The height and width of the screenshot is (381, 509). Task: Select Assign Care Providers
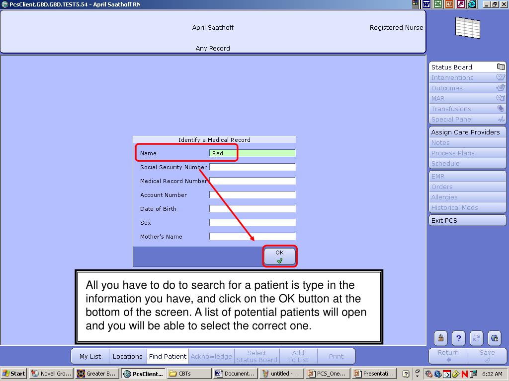pos(467,132)
